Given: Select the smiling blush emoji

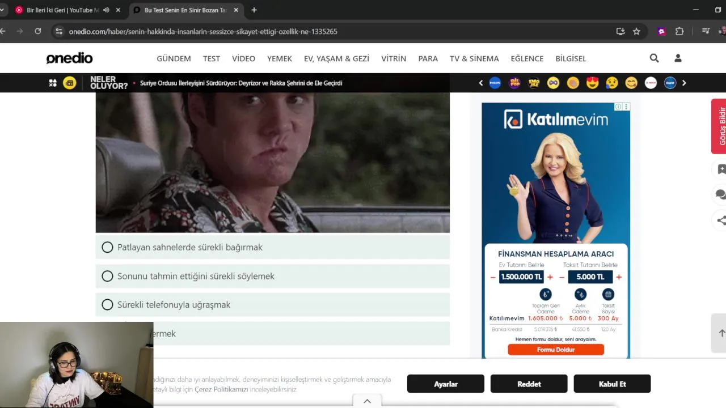Looking at the screenshot, I should pos(631,83).
